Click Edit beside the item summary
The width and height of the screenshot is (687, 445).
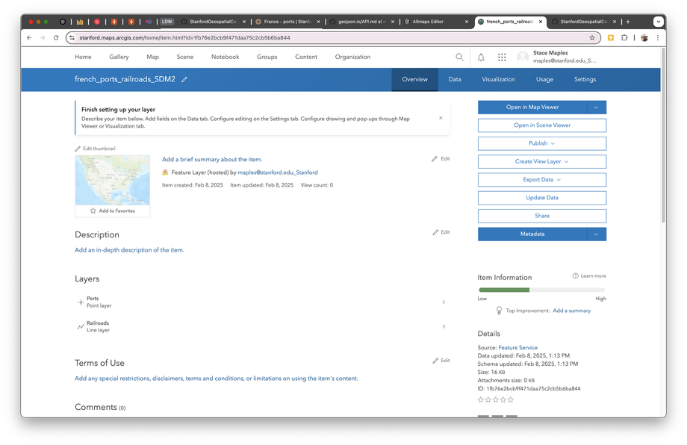pos(441,158)
